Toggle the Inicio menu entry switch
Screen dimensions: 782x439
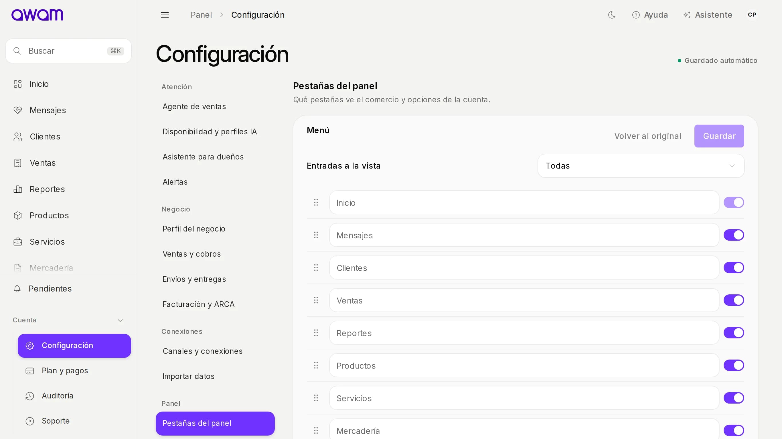point(733,203)
